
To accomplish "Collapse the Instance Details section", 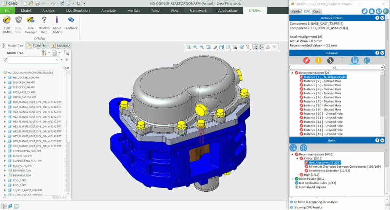I will pos(382,18).
